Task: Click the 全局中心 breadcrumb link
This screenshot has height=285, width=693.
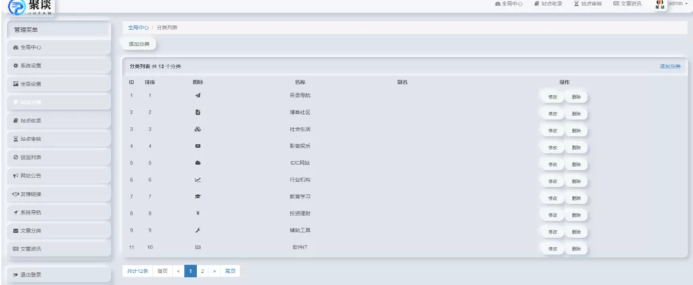Action: tap(138, 28)
